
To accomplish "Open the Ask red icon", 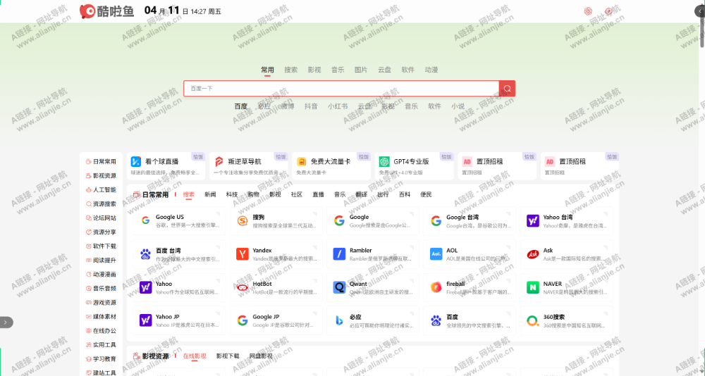I will 533,253.
